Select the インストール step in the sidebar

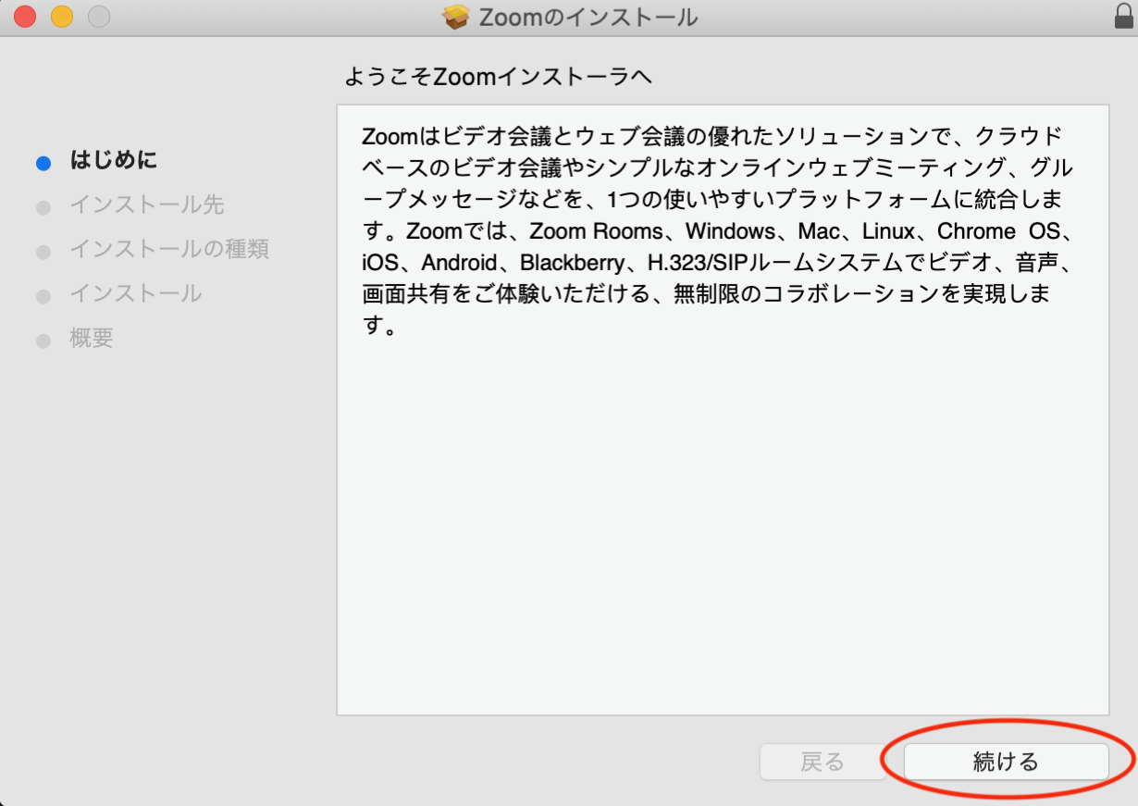[136, 293]
